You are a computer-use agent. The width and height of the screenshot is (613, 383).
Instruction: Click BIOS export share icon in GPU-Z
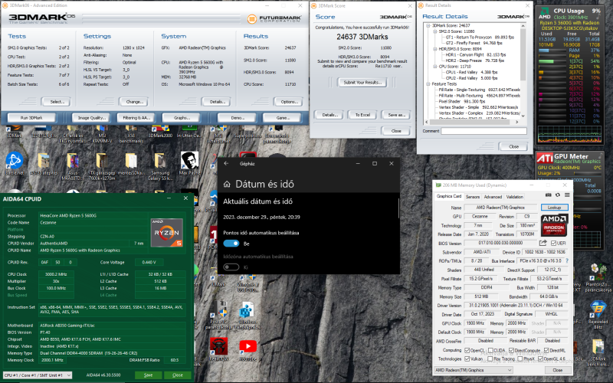point(543,243)
